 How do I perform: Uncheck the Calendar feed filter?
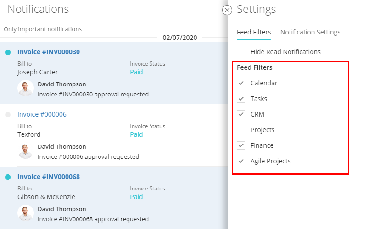point(241,83)
